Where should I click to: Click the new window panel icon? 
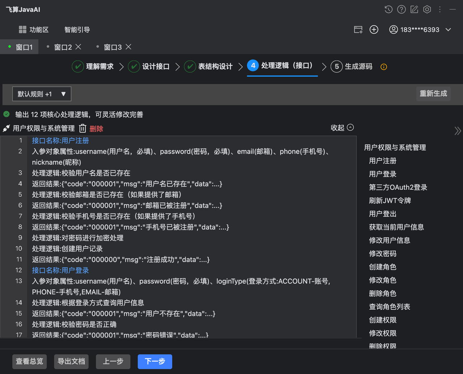(358, 30)
